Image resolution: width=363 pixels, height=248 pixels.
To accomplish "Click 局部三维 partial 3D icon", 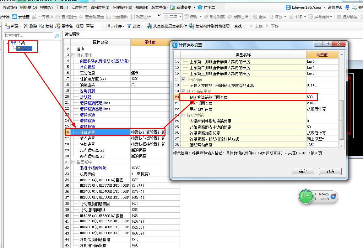I will tap(230, 17).
